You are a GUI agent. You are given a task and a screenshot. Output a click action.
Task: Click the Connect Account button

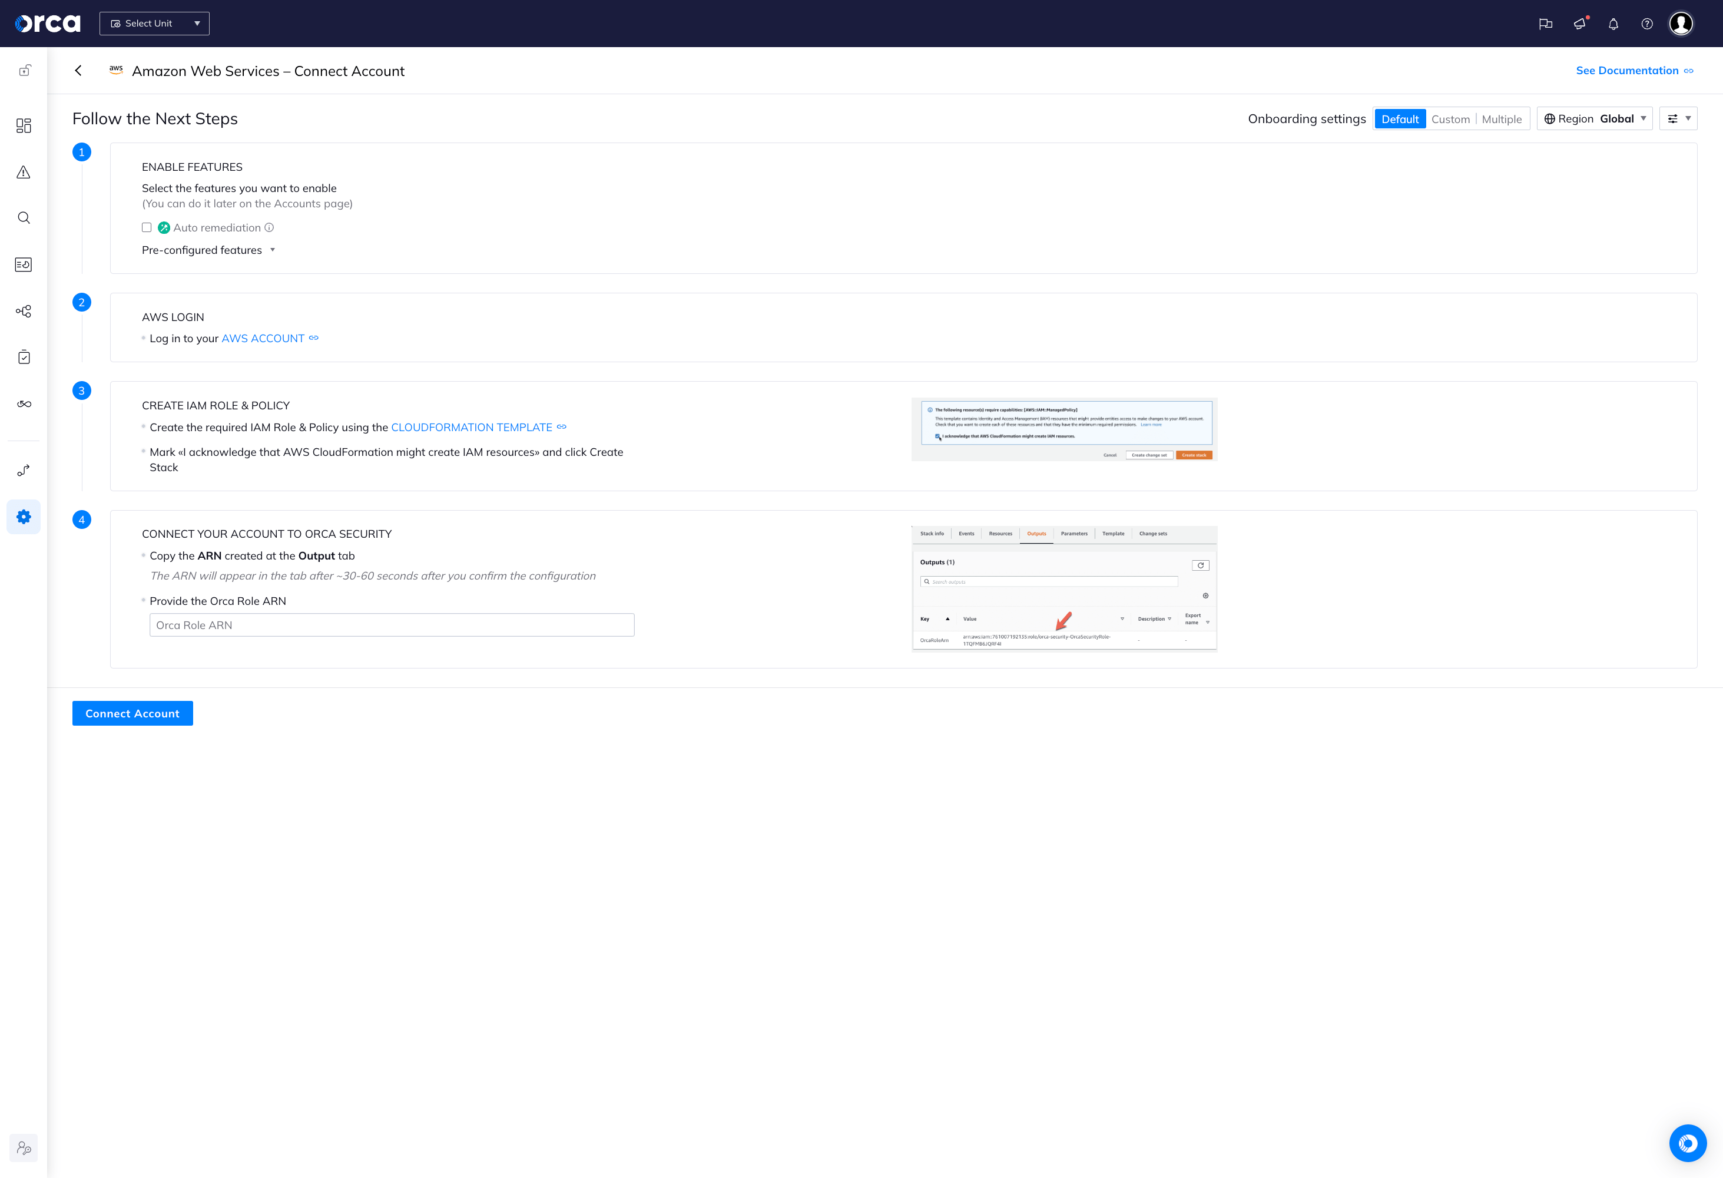(x=132, y=713)
